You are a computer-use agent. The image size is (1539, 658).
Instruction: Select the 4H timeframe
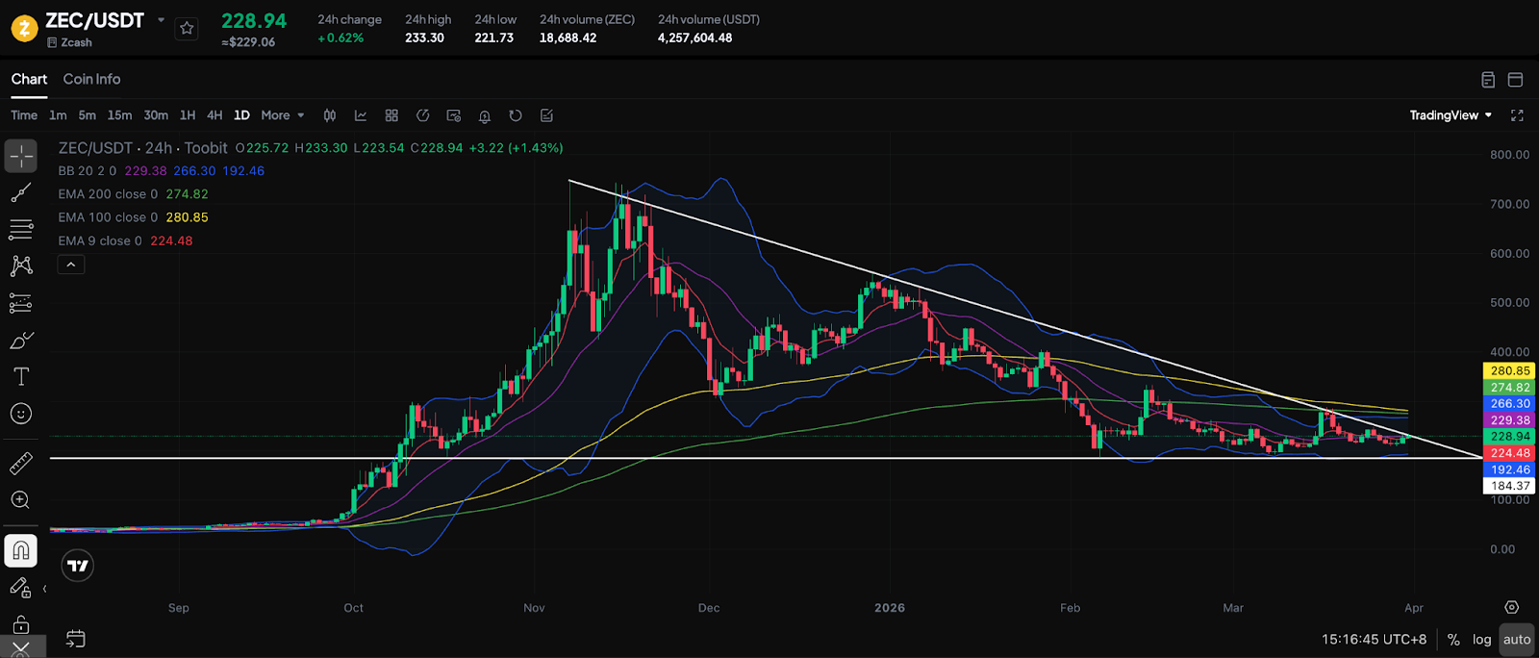[x=214, y=115]
